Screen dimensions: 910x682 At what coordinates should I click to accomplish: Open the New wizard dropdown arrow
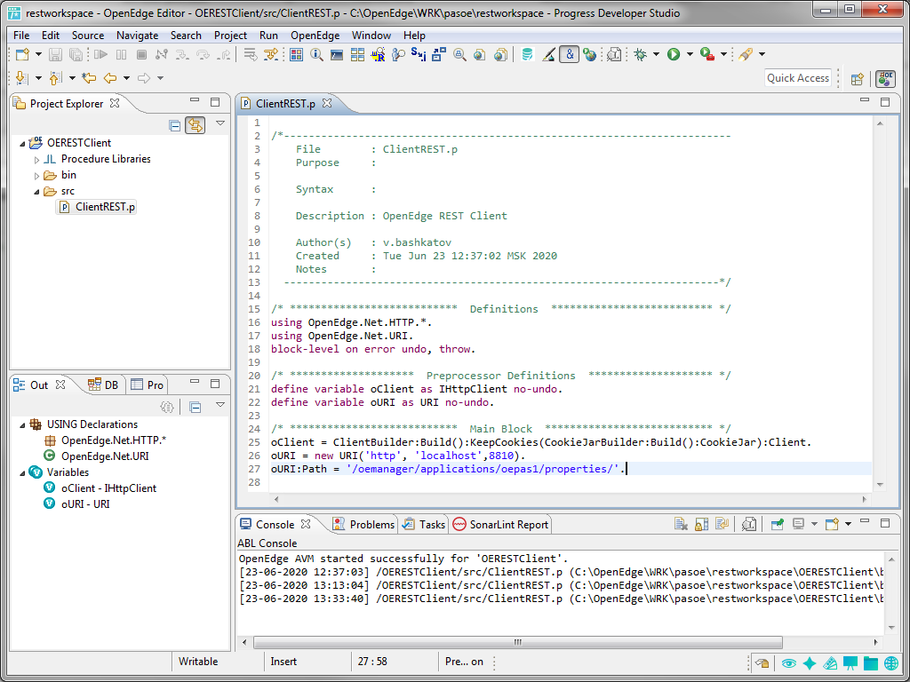38,54
